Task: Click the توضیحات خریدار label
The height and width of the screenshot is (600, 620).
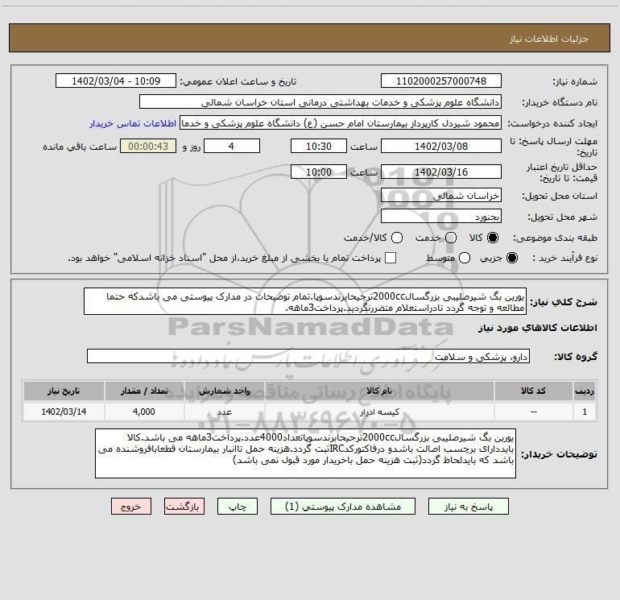Action: [559, 454]
